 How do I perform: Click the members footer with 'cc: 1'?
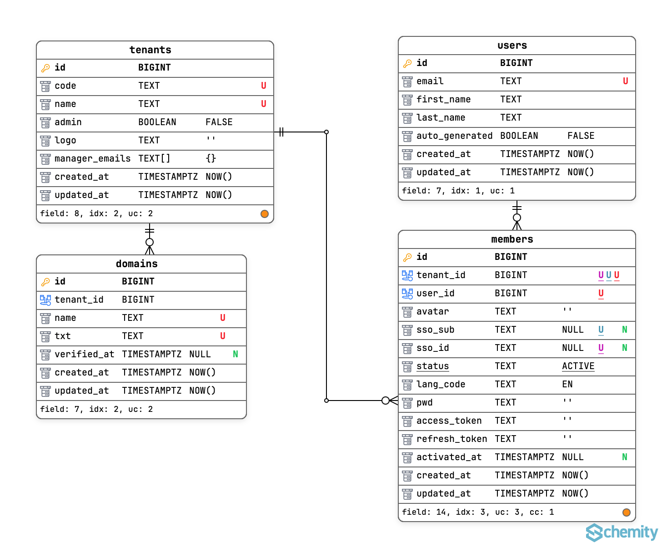click(478, 512)
